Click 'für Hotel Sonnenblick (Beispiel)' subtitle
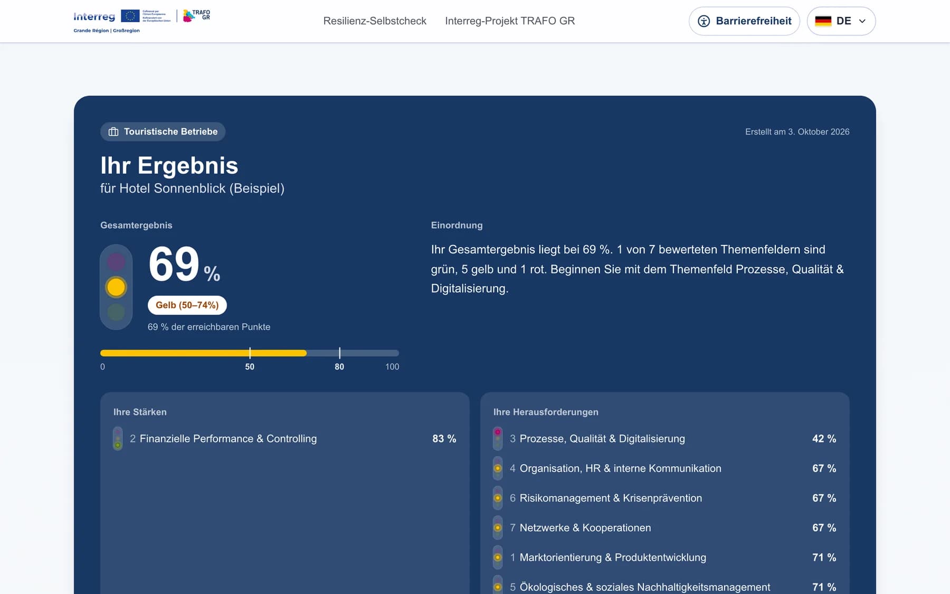 [x=192, y=188]
